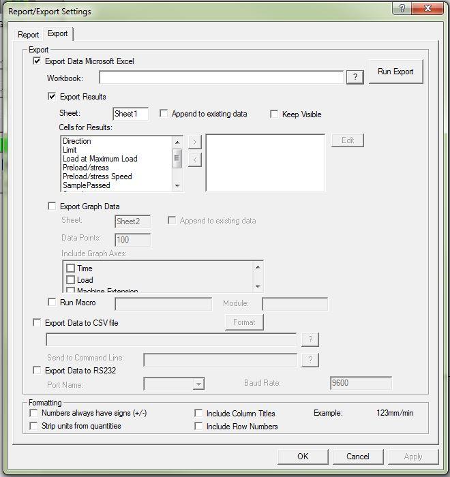Click the Workbook browse question-mark button
Viewport: 450px width, 477px height.
(x=355, y=77)
